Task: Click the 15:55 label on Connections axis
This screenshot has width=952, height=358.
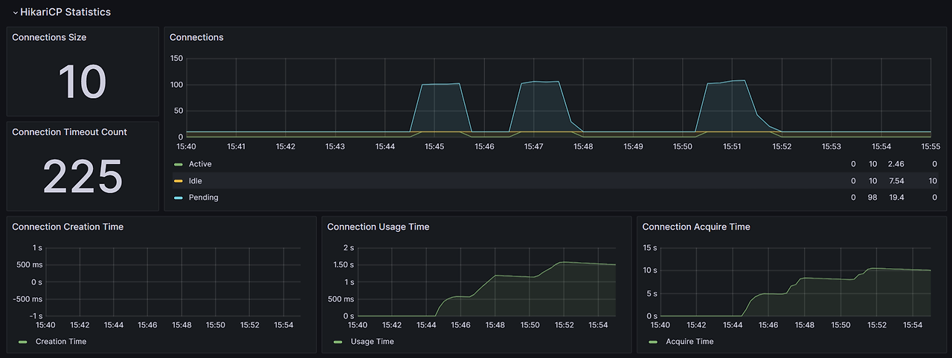Action: coord(930,147)
